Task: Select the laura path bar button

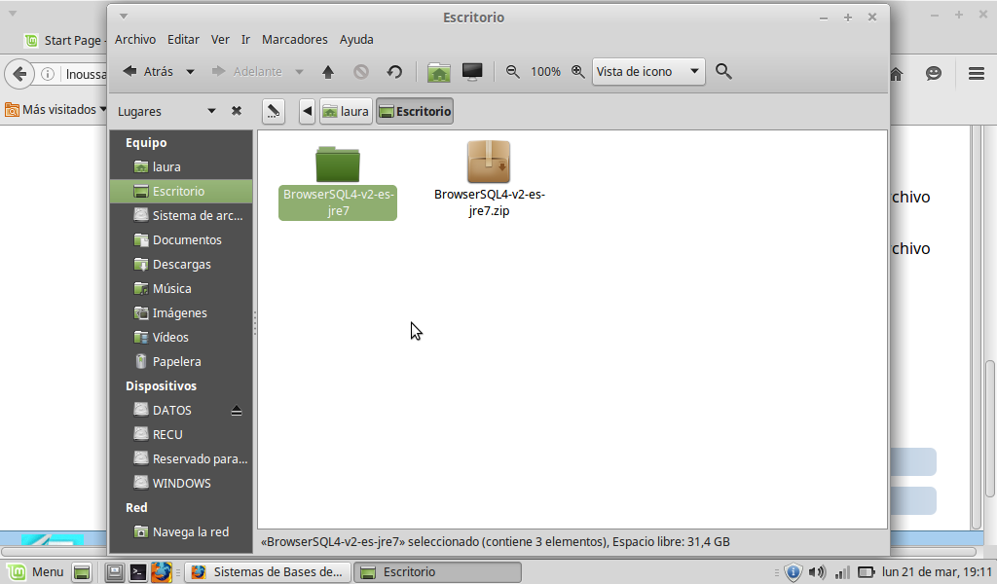Action: 346,111
